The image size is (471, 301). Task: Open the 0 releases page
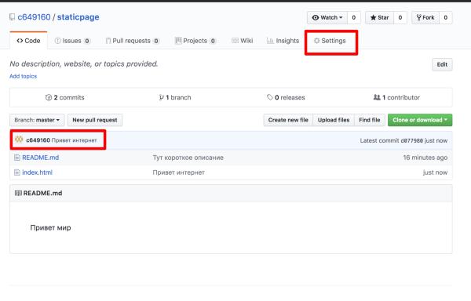point(286,97)
